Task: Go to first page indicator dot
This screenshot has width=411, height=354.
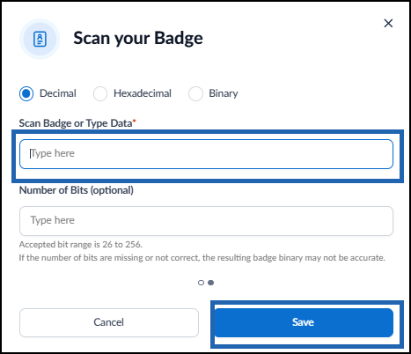Action: coord(201,283)
